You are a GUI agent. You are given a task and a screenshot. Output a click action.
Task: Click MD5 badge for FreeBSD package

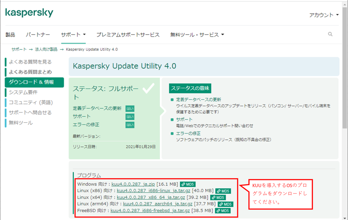point(223,211)
